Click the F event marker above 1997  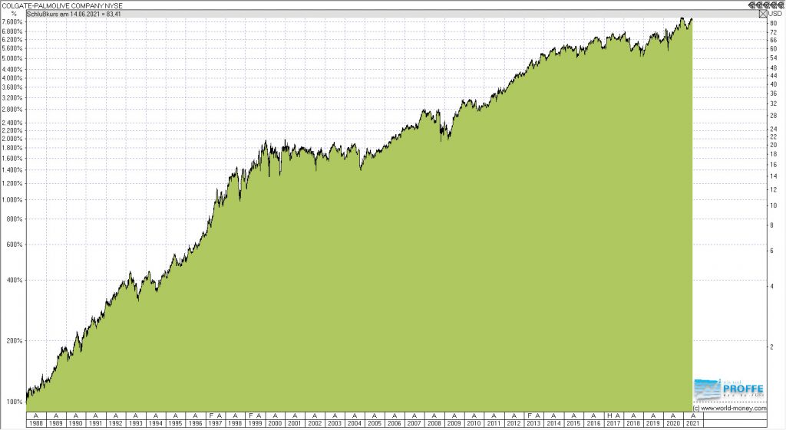coord(211,415)
